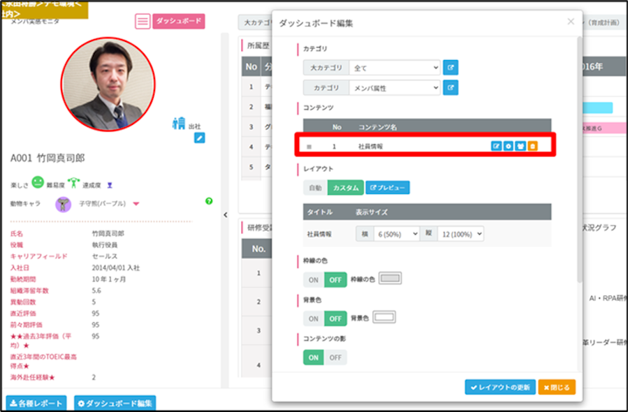Click the 執行役員 value
628x412 pixels.
pos(105,245)
